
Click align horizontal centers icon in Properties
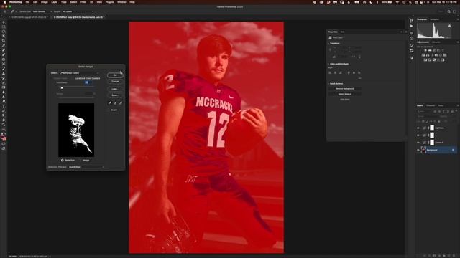point(336,72)
